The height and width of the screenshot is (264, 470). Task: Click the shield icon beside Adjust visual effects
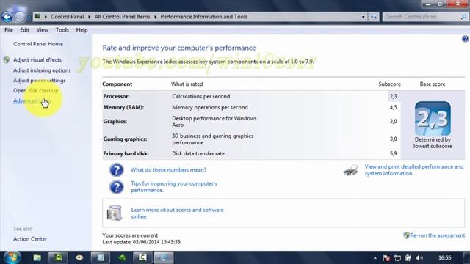[x=7, y=60]
